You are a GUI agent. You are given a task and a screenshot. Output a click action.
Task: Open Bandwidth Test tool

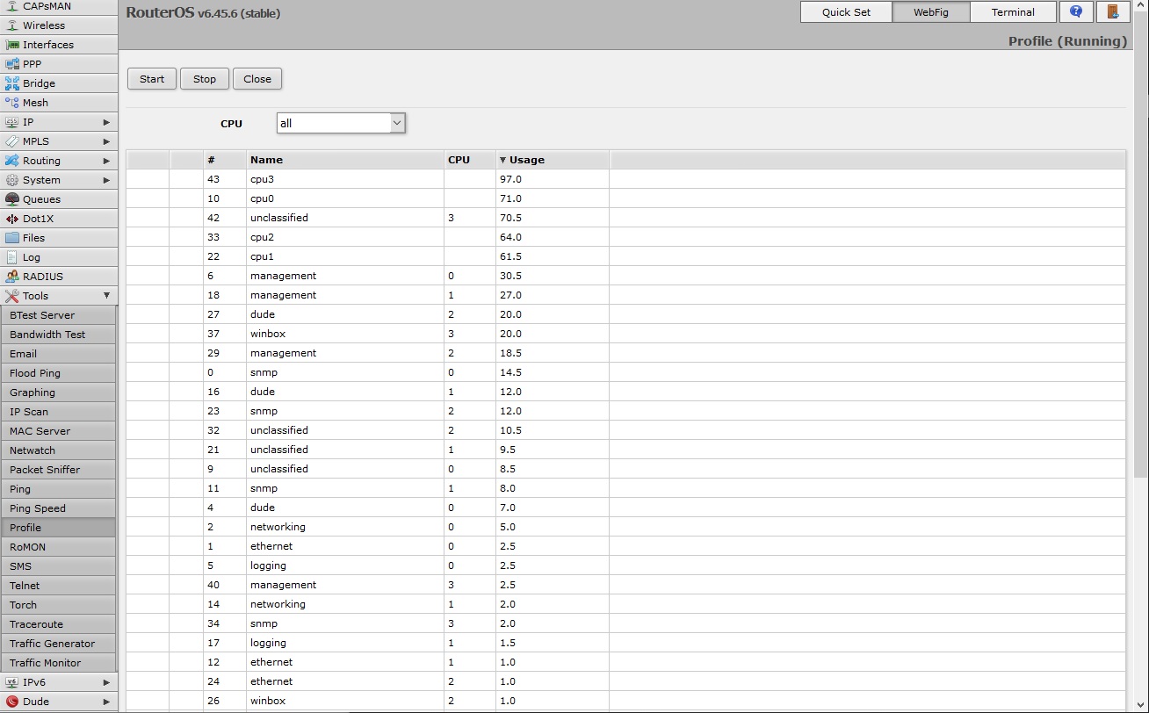[x=58, y=335]
